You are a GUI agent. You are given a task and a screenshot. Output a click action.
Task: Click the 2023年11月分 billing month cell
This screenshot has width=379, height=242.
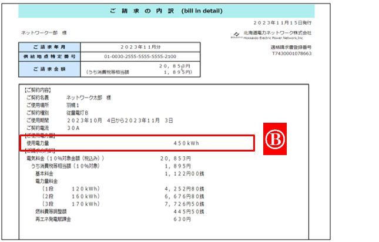[x=140, y=46]
